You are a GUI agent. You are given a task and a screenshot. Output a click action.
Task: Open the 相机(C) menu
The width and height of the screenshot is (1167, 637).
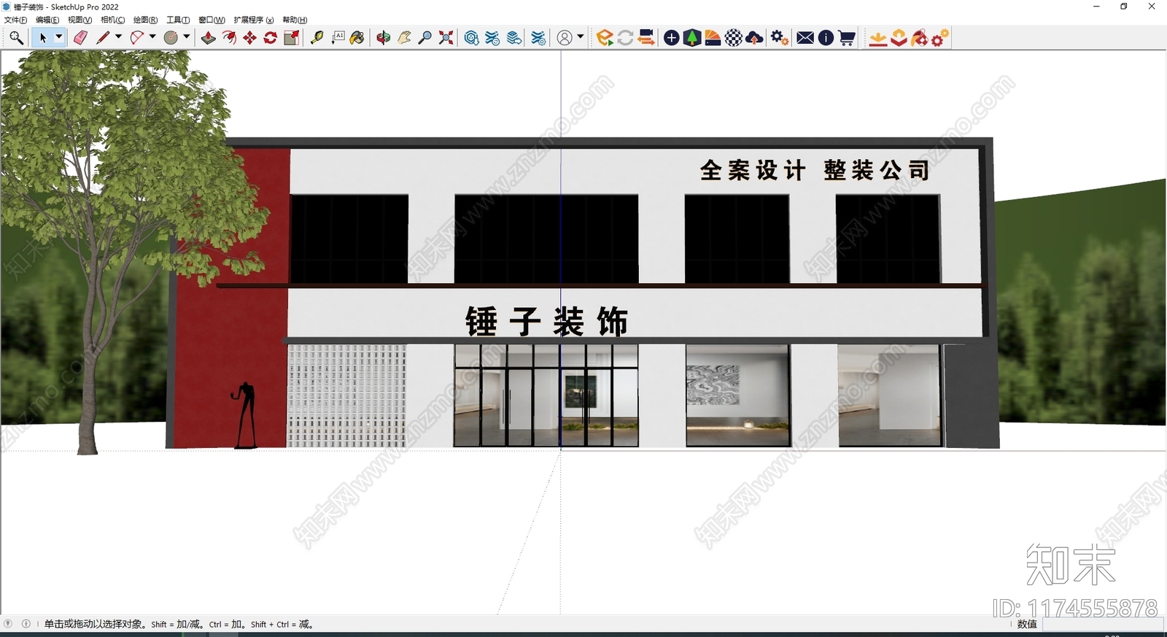point(112,20)
